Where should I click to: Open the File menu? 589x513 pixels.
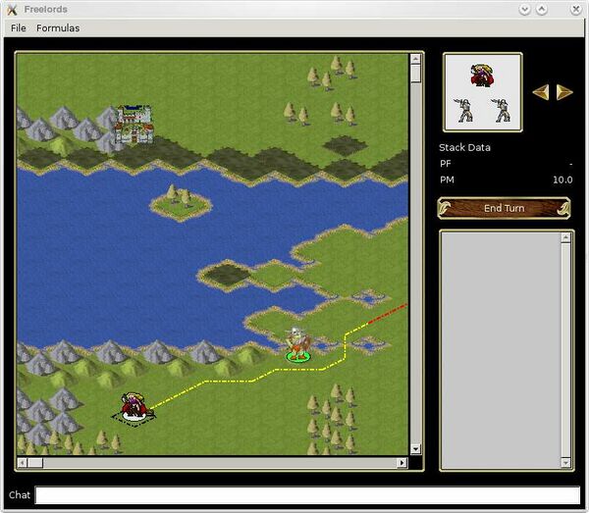click(x=19, y=27)
